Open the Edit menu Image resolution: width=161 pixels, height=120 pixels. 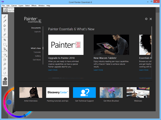(x=8, y=6)
